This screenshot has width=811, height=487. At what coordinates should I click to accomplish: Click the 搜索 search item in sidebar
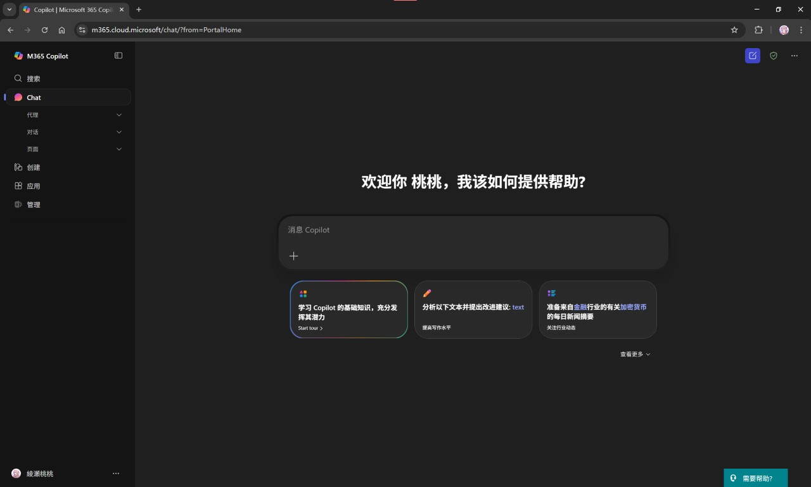click(x=34, y=79)
